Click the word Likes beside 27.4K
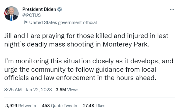This screenshot has height=111, width=180. pyautogui.click(x=100, y=106)
